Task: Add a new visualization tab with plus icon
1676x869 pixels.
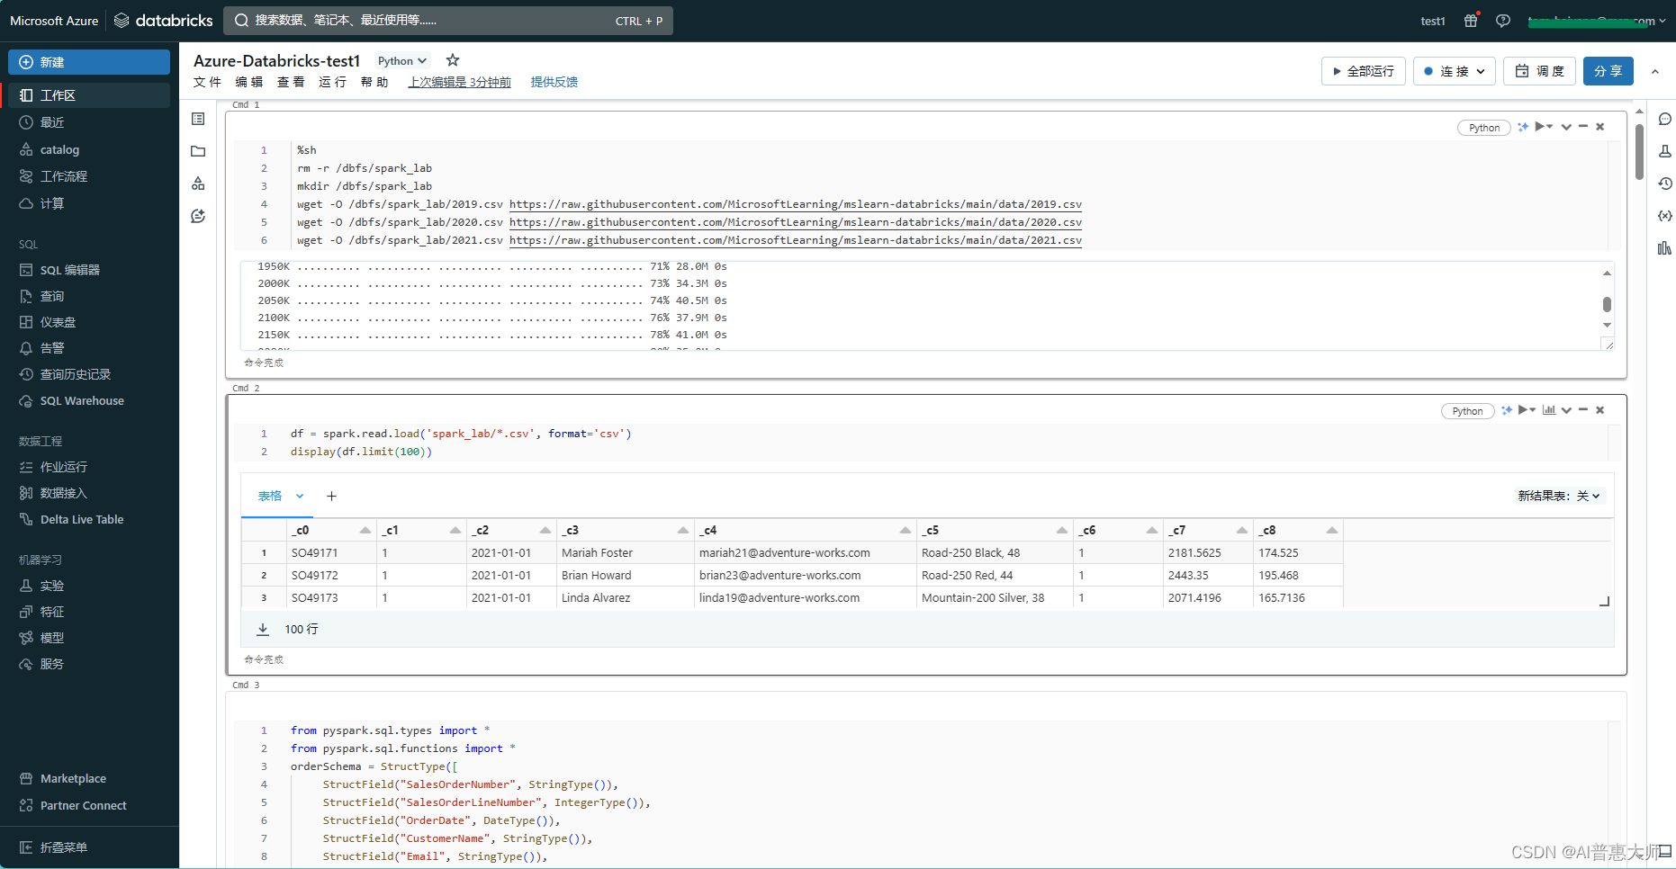Action: click(331, 496)
